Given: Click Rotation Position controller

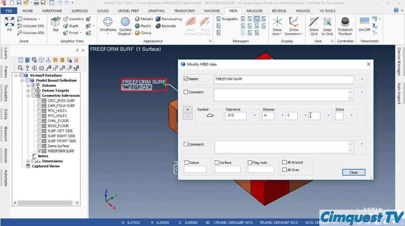Looking at the screenshot, I should click(x=345, y=26).
